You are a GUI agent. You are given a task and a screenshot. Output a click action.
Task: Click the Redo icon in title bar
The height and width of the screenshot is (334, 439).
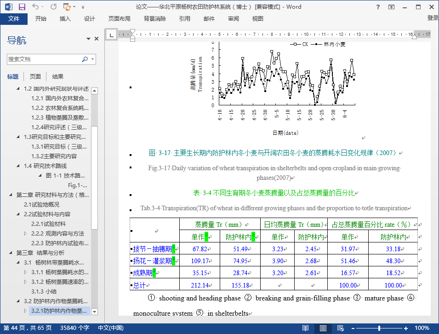[53, 7]
